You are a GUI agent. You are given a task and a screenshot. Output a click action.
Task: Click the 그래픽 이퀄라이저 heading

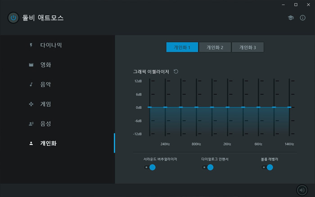(x=151, y=71)
